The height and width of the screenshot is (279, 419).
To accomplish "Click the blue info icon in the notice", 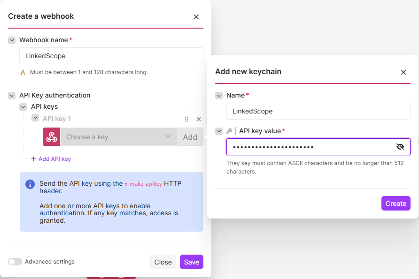I will pyautogui.click(x=30, y=184).
